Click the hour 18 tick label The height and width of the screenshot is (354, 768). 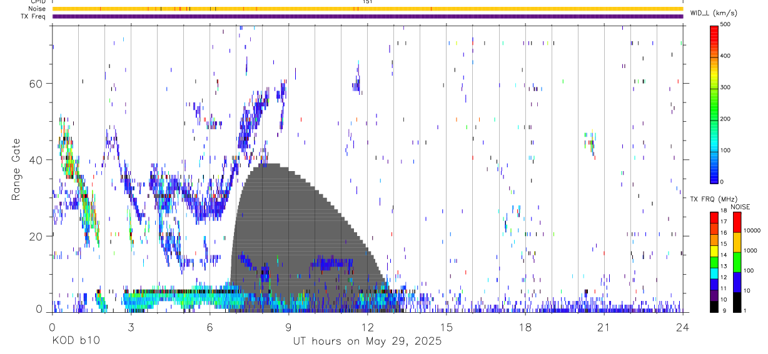click(525, 327)
